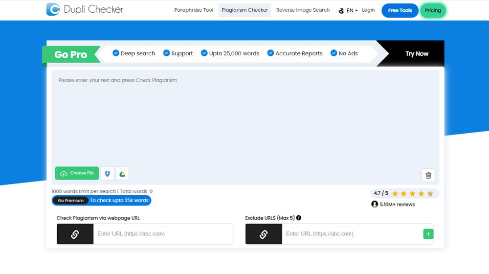
Task: Open Reverse Image Search menu item
Action: tap(303, 10)
